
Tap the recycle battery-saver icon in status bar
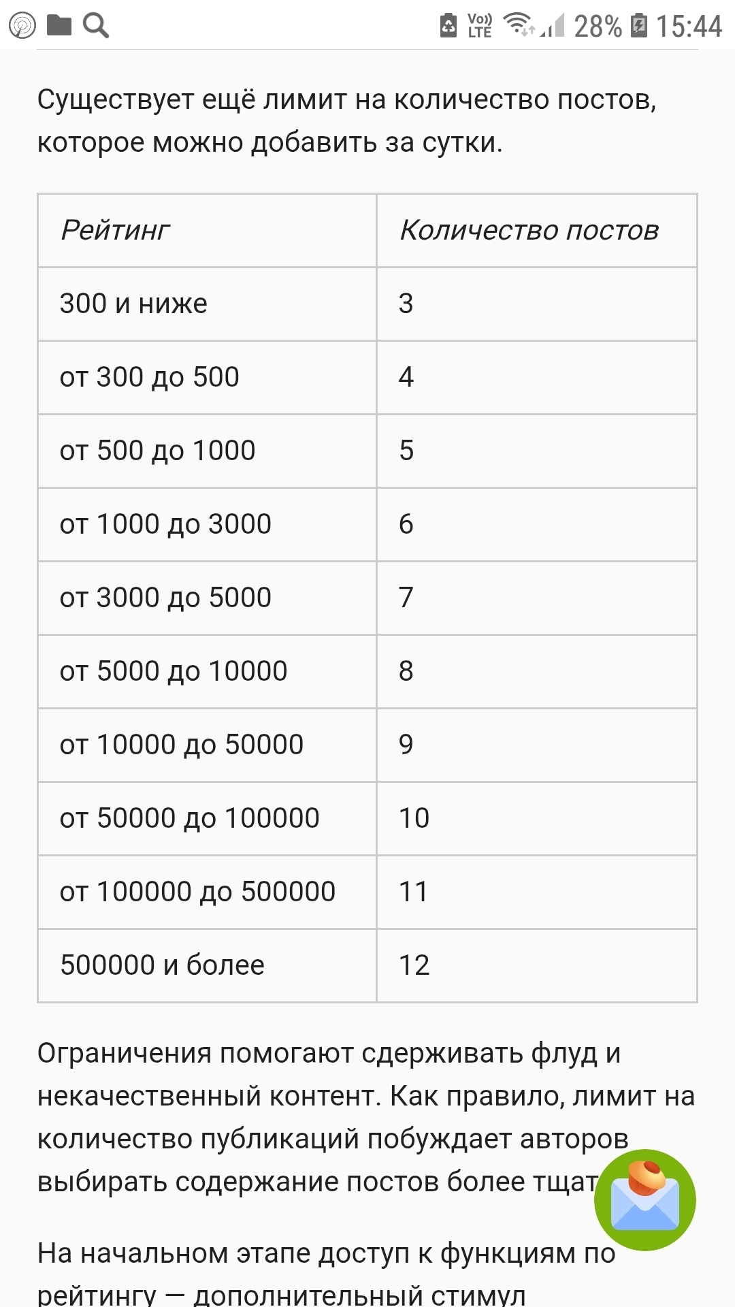point(448,26)
